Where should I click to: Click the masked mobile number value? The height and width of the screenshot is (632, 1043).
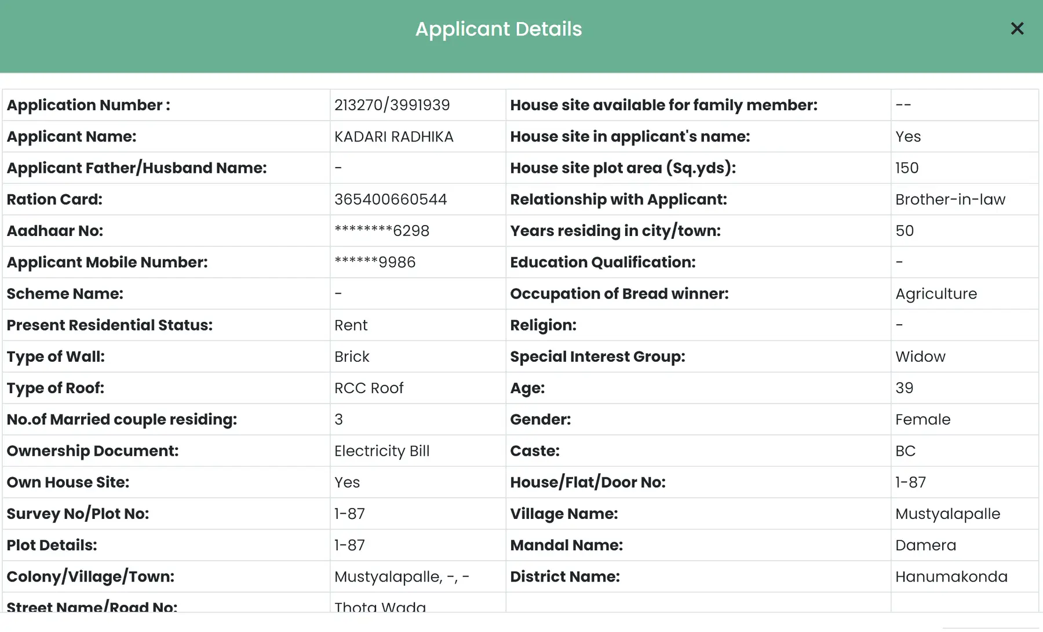point(375,262)
